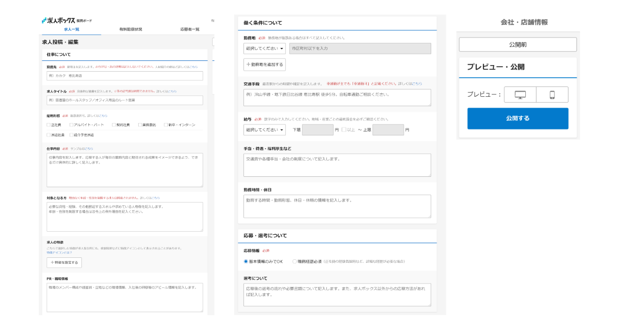Focus the 下限 salary input
The image size is (632, 327).
point(318,130)
